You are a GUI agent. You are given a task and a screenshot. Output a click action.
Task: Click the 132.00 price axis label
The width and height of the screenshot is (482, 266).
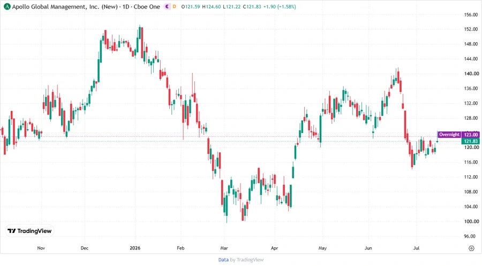(x=471, y=103)
